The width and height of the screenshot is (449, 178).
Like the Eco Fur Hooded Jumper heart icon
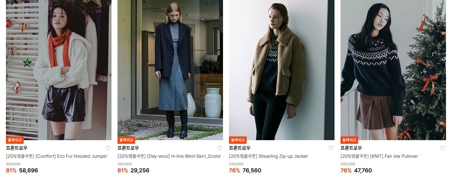click(x=108, y=148)
